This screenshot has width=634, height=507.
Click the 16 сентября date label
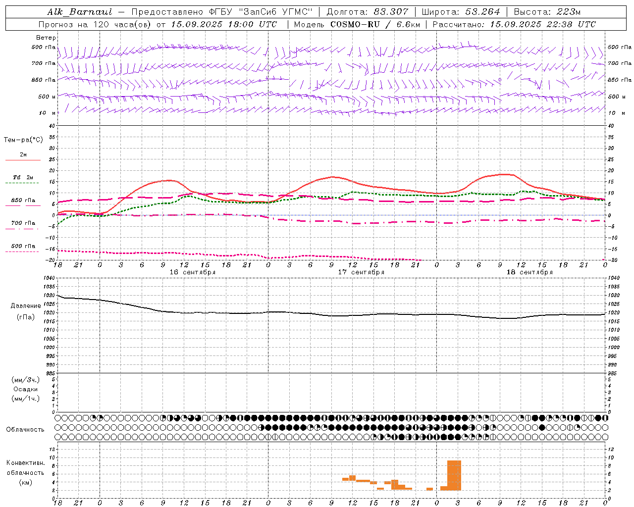click(192, 272)
